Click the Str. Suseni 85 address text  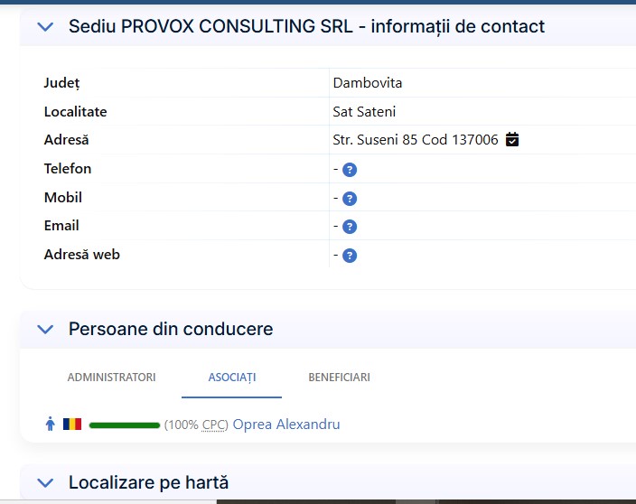click(x=416, y=140)
